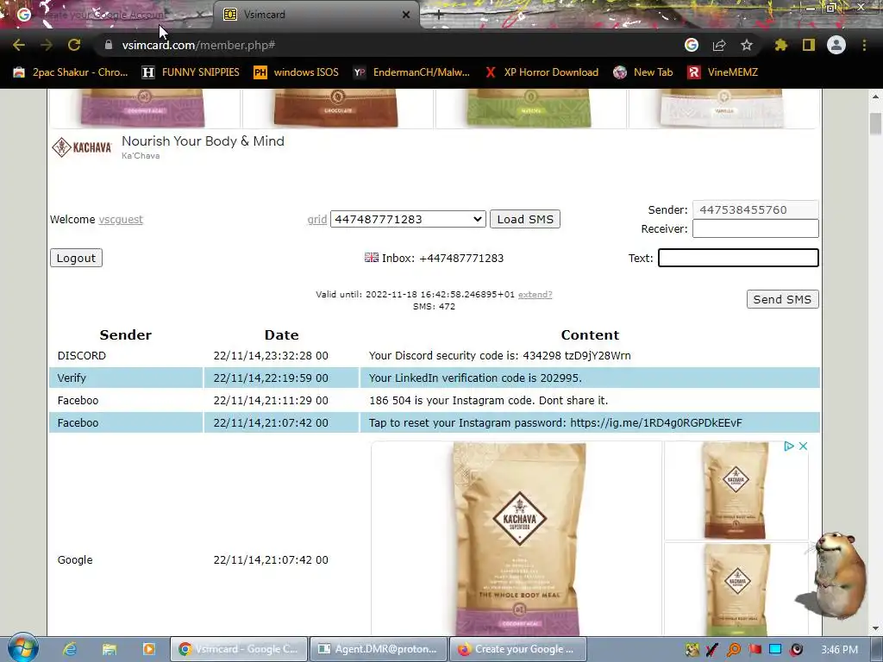Open Windows Explorer folder in taskbar
The image size is (883, 662).
pos(109,649)
